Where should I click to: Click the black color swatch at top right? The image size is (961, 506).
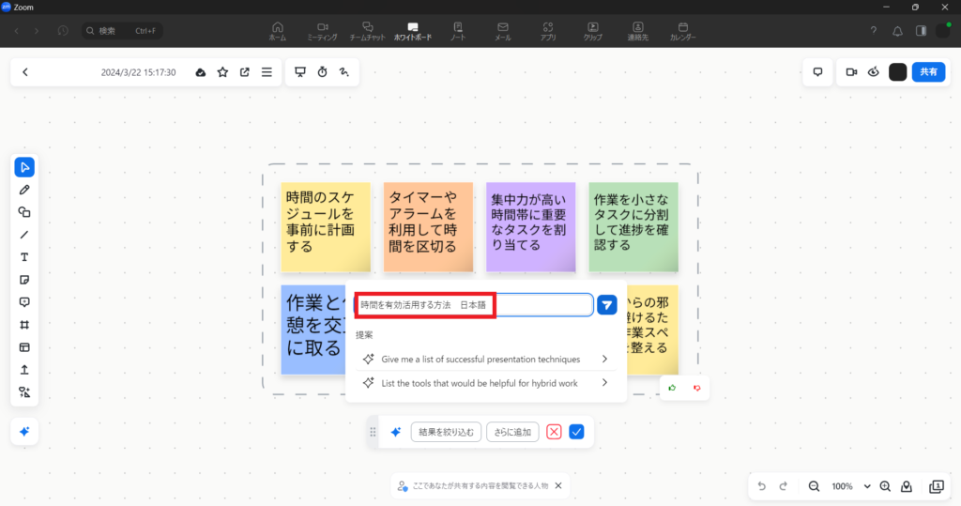click(898, 72)
